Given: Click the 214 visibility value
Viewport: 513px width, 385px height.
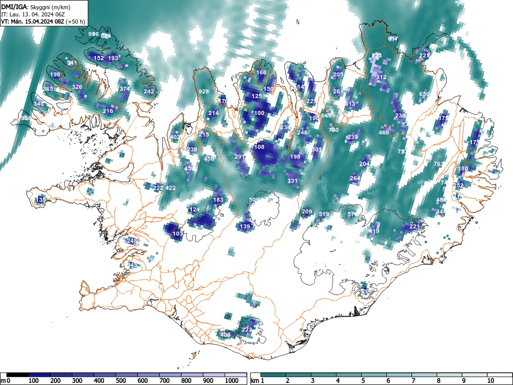Looking at the screenshot, I should point(213,113).
